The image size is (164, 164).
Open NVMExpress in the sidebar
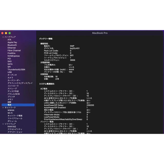click(x=14, y=56)
